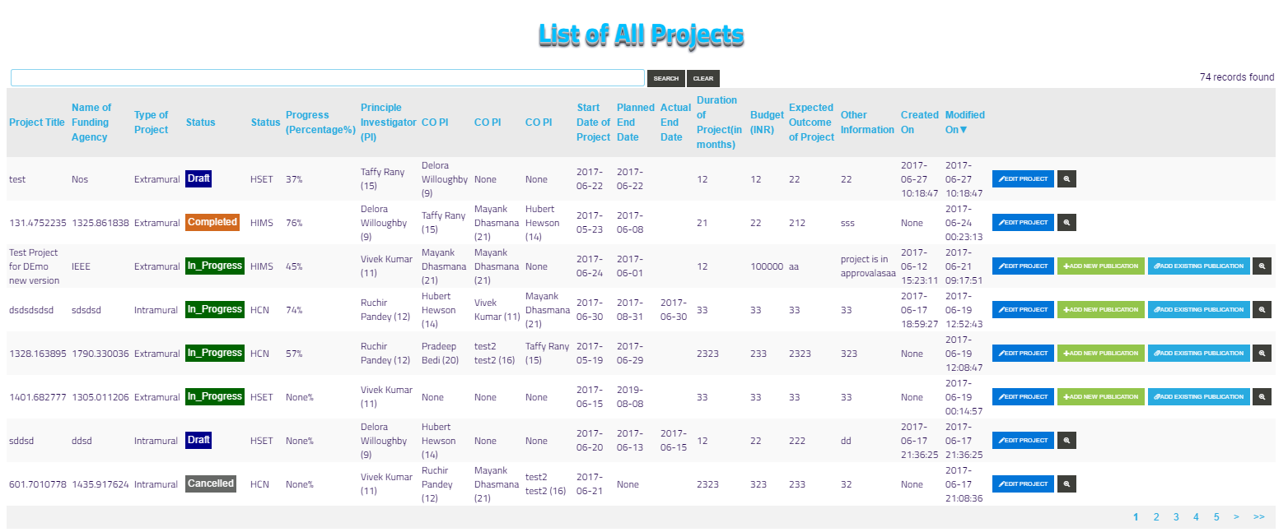Add existing publication to IEEE project
1288x532 pixels.
(x=1198, y=266)
